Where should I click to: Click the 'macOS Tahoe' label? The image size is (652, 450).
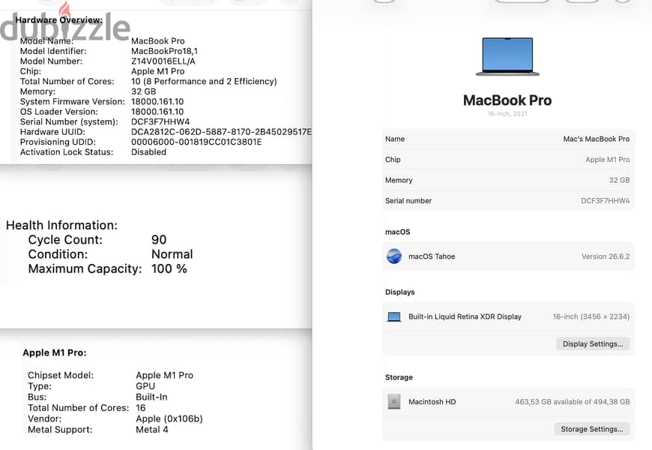432,256
